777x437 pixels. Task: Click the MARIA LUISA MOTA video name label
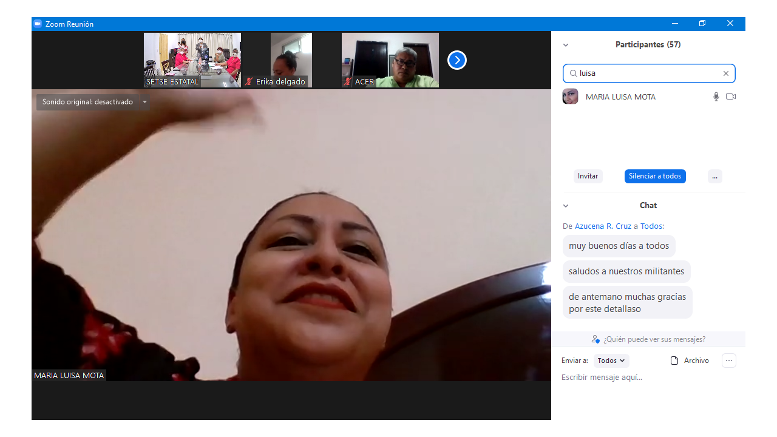coord(69,376)
